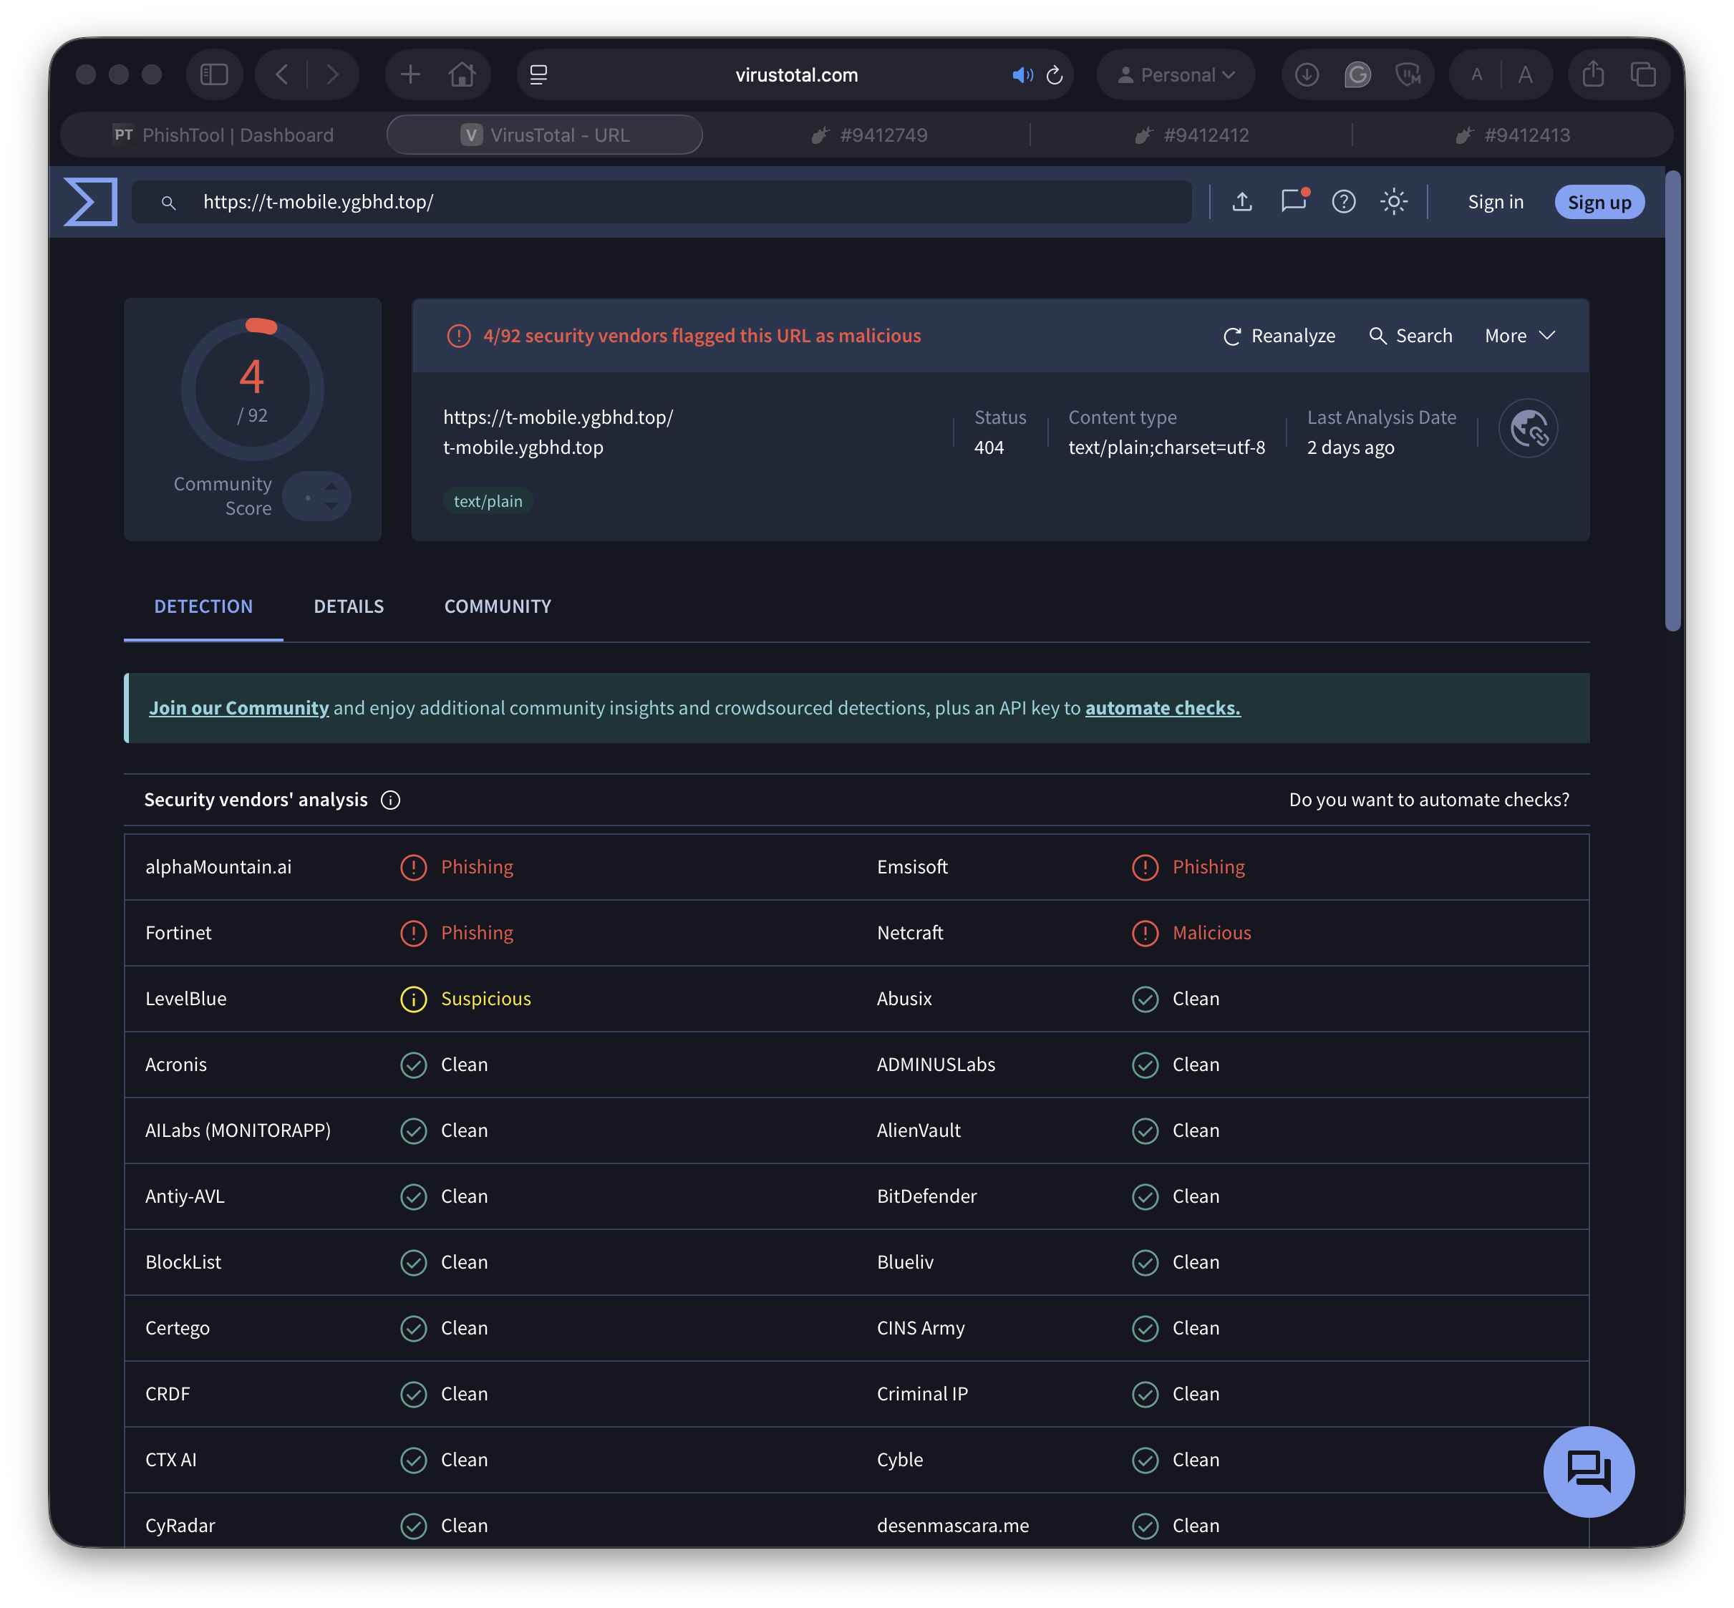Click the virustotal.com Safari address bar
The width and height of the screenshot is (1734, 1608).
click(x=795, y=75)
